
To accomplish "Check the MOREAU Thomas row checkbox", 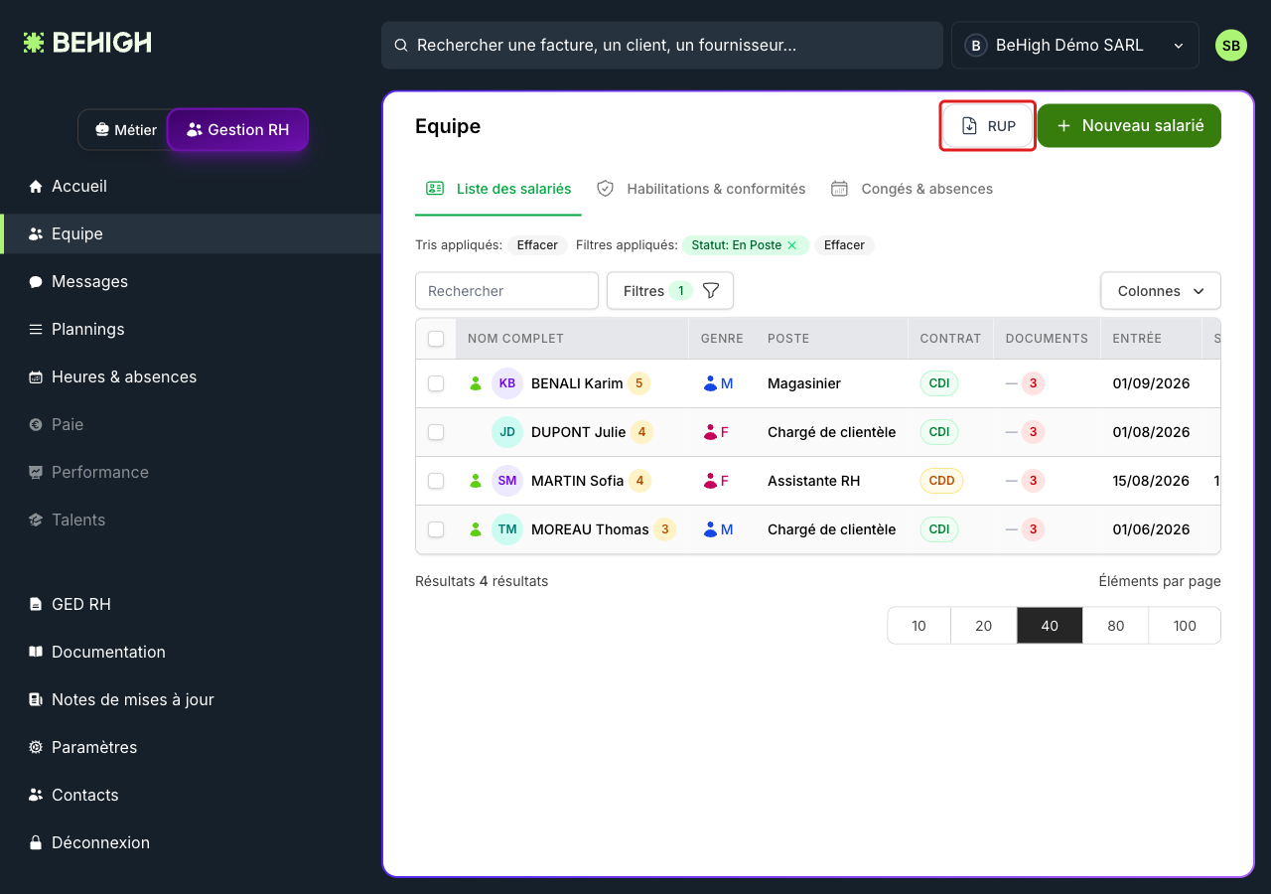I will click(436, 529).
